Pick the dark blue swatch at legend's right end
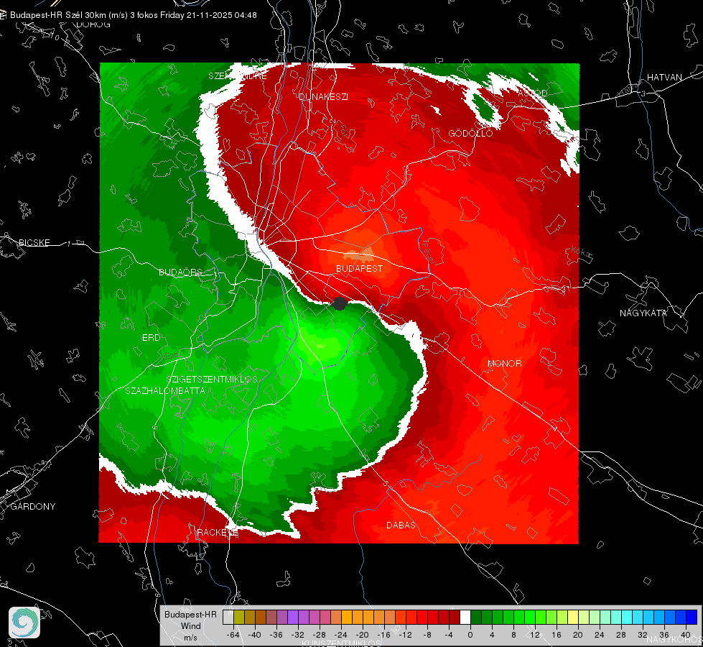This screenshot has width=703, height=647. 692,618
